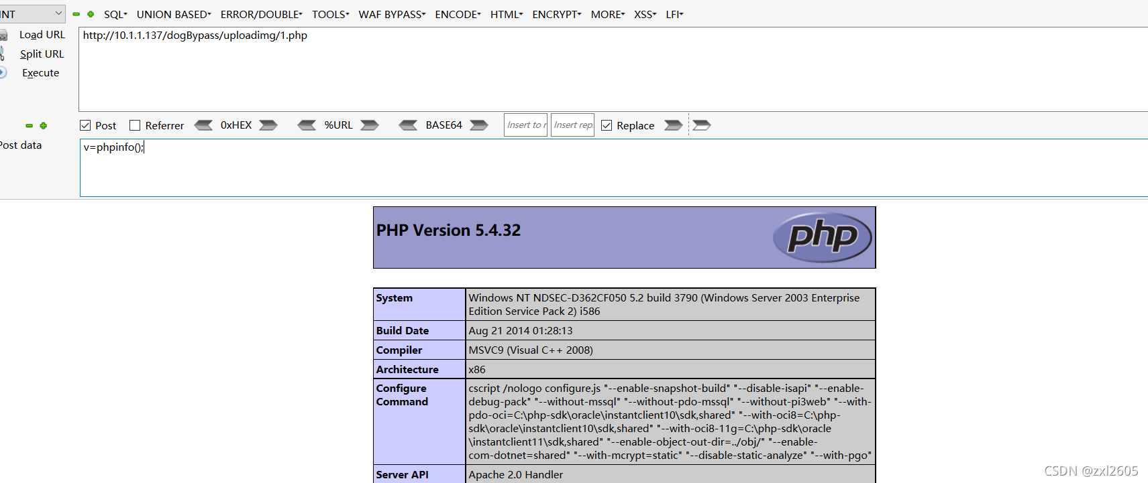1148x483 pixels.
Task: Click the second Insert replacing field
Action: [572, 125]
